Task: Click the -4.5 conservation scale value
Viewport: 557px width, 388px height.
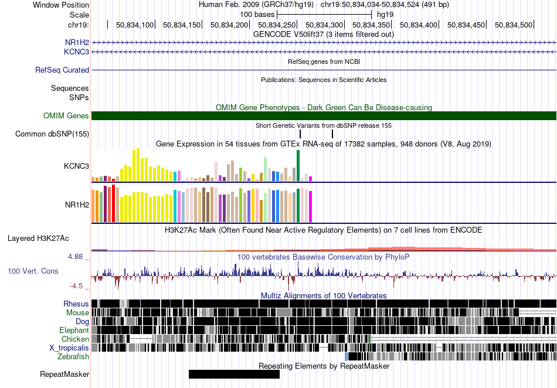Action: [76, 286]
